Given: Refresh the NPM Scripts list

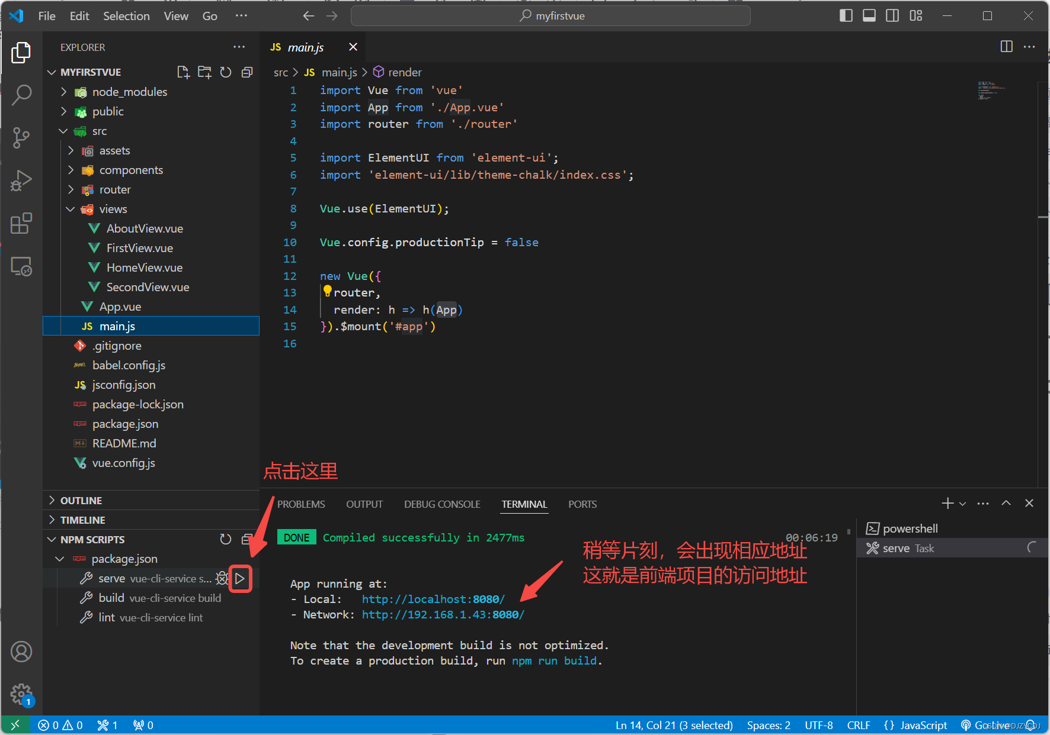Looking at the screenshot, I should (226, 539).
